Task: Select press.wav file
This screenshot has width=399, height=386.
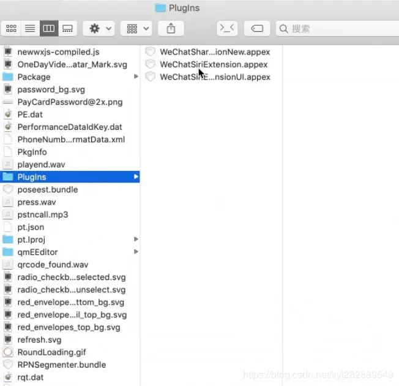Action: click(70, 202)
